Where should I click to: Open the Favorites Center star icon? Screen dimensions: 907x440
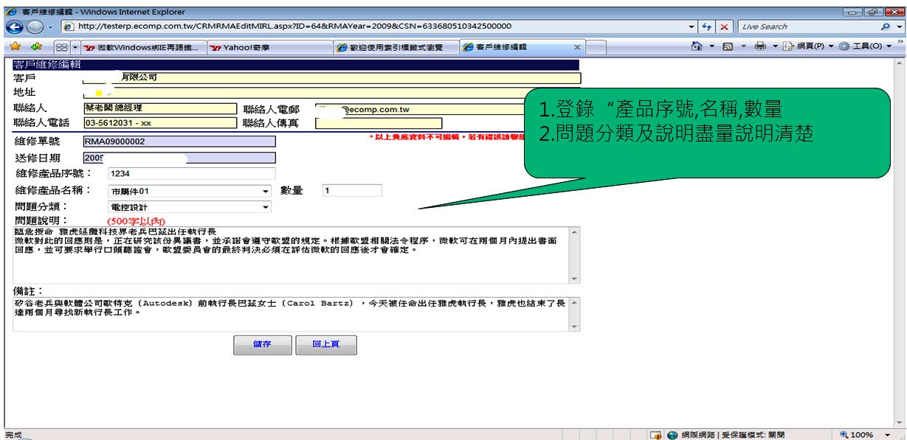point(14,46)
